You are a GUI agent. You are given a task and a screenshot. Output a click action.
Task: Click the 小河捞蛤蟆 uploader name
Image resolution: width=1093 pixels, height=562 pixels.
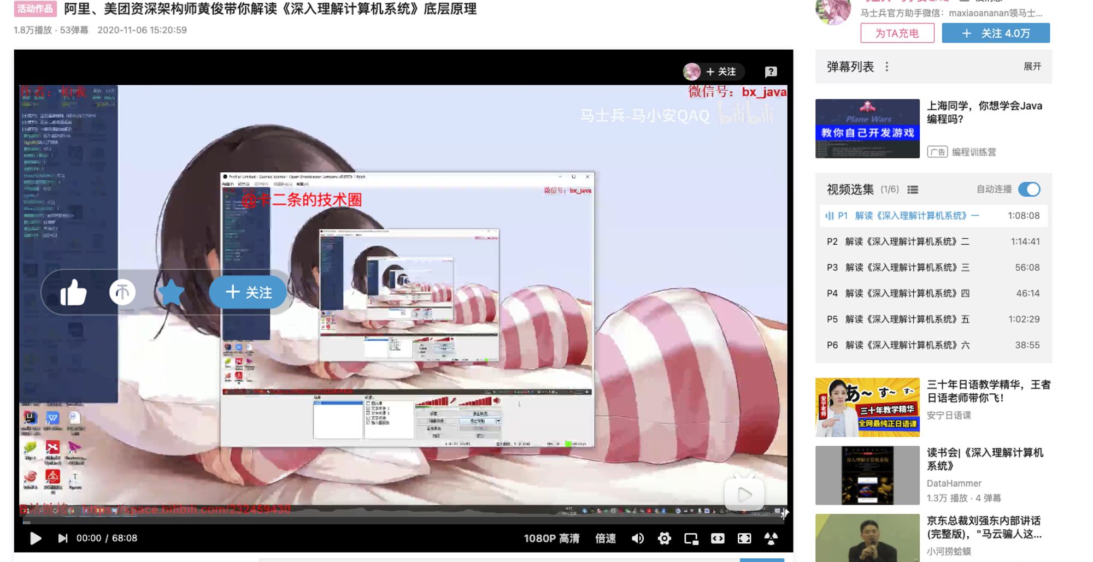(949, 552)
